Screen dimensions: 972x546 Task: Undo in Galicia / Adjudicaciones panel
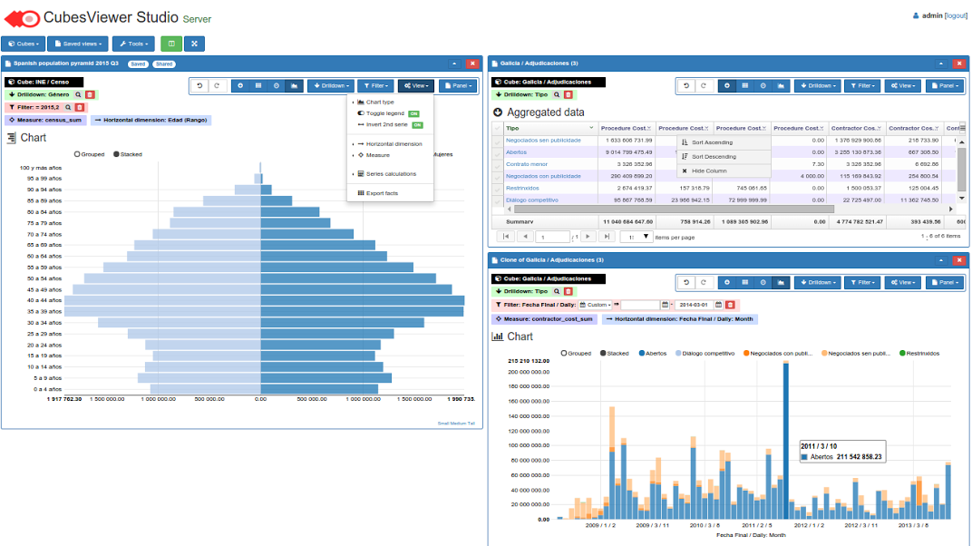(x=686, y=85)
